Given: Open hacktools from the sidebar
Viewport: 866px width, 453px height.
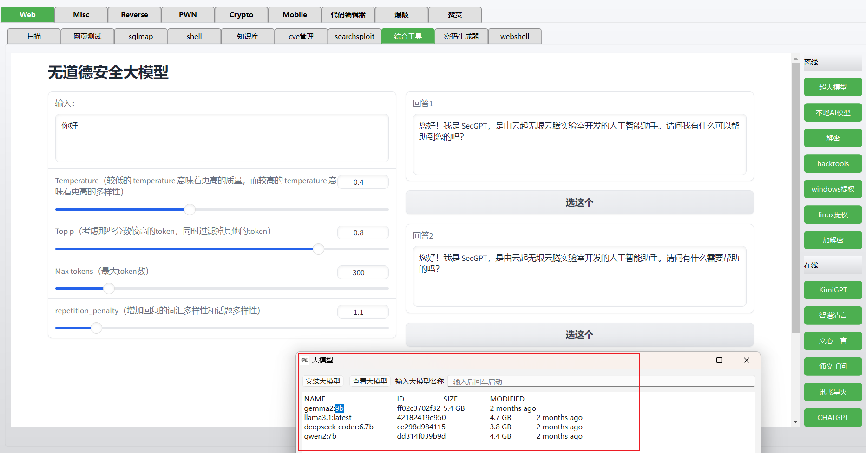Looking at the screenshot, I should coord(833,163).
